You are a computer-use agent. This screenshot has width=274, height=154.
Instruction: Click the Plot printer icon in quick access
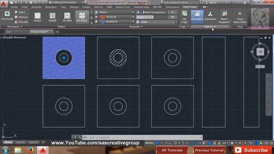click(31, 3)
